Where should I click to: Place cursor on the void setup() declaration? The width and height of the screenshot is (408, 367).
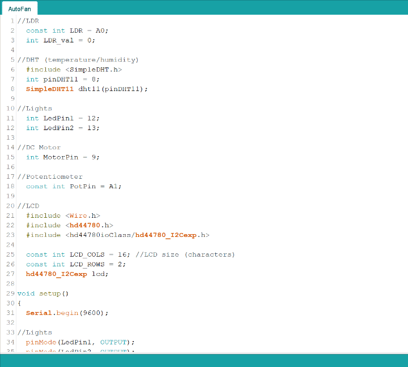click(42, 293)
